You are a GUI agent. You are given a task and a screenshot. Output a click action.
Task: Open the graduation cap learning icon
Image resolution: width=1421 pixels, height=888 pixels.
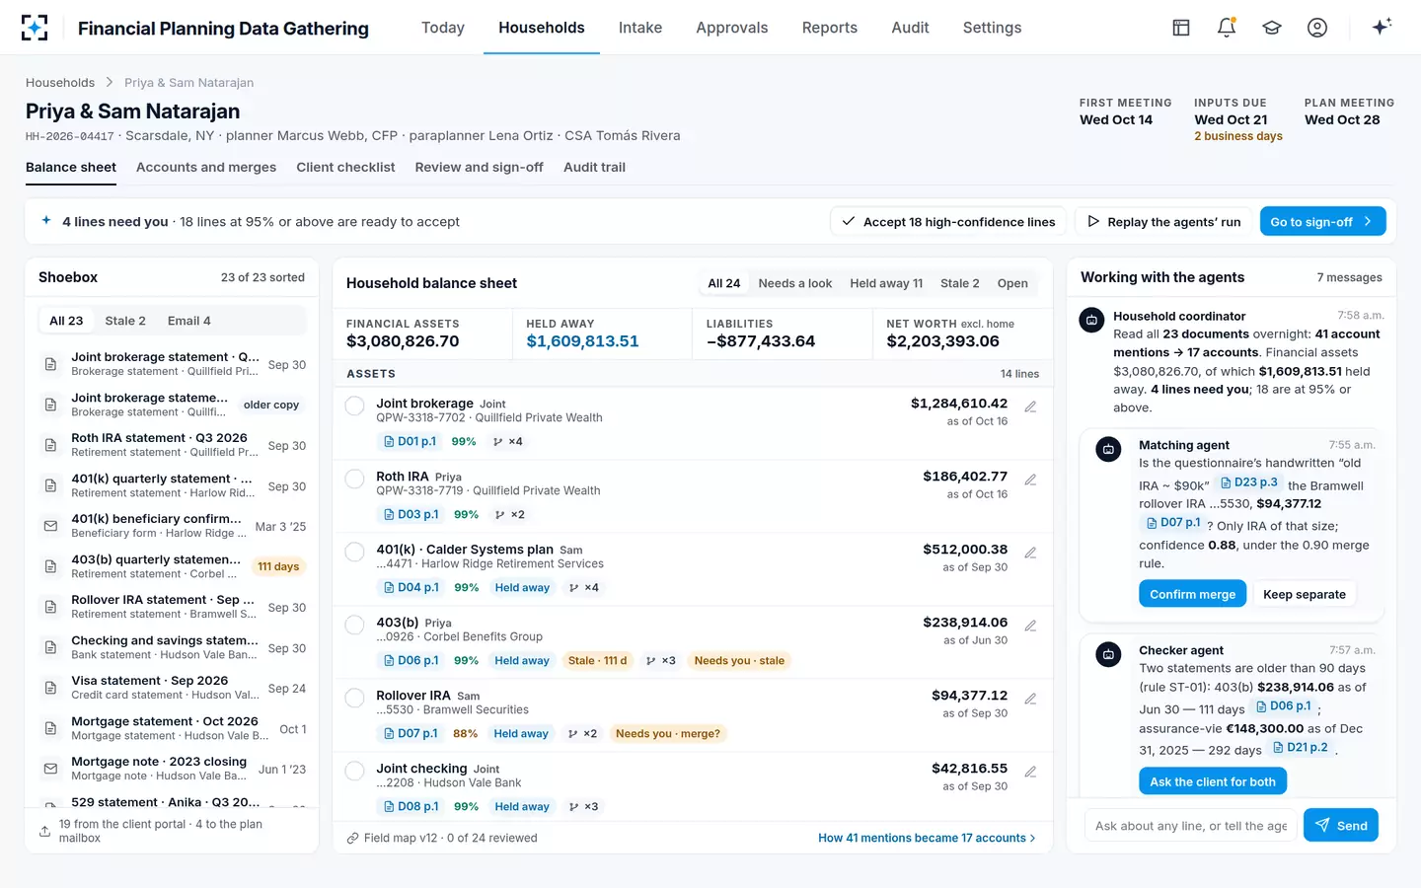click(x=1272, y=28)
